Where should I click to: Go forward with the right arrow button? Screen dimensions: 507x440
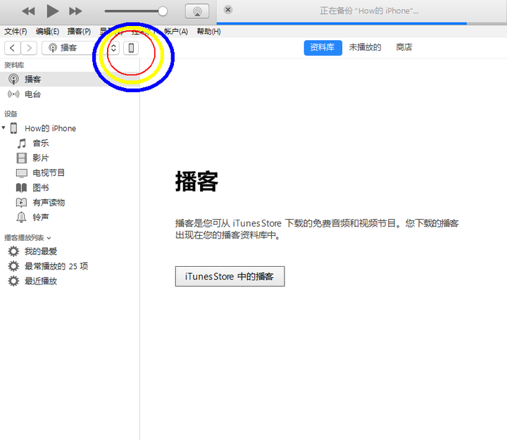click(x=29, y=48)
